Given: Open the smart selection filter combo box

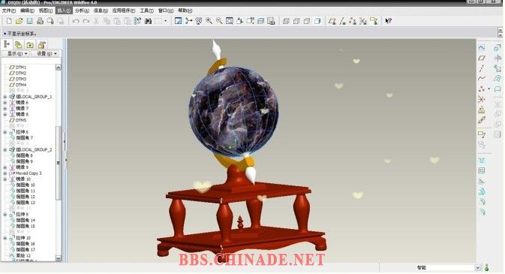Looking at the screenshot, I should pyautogui.click(x=448, y=267).
